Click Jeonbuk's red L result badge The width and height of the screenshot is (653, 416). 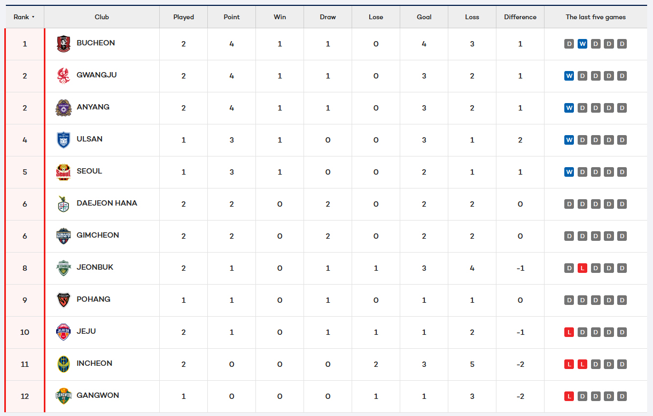tap(582, 268)
